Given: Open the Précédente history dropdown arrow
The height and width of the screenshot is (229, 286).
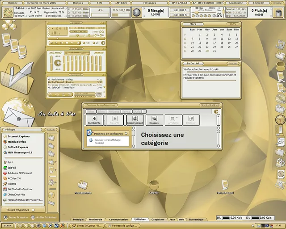Looking at the screenshot, I should coord(105,120).
